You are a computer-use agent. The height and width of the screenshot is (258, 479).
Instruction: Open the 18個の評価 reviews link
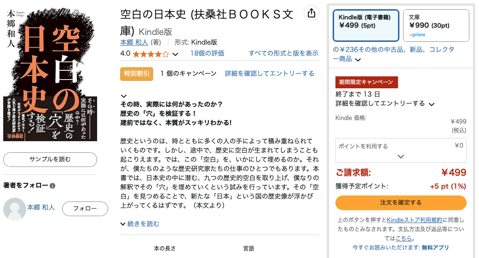[207, 53]
